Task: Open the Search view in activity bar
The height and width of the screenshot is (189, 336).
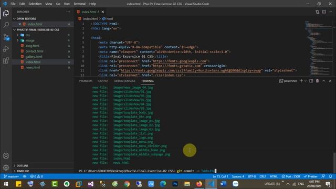Action: [6, 25]
